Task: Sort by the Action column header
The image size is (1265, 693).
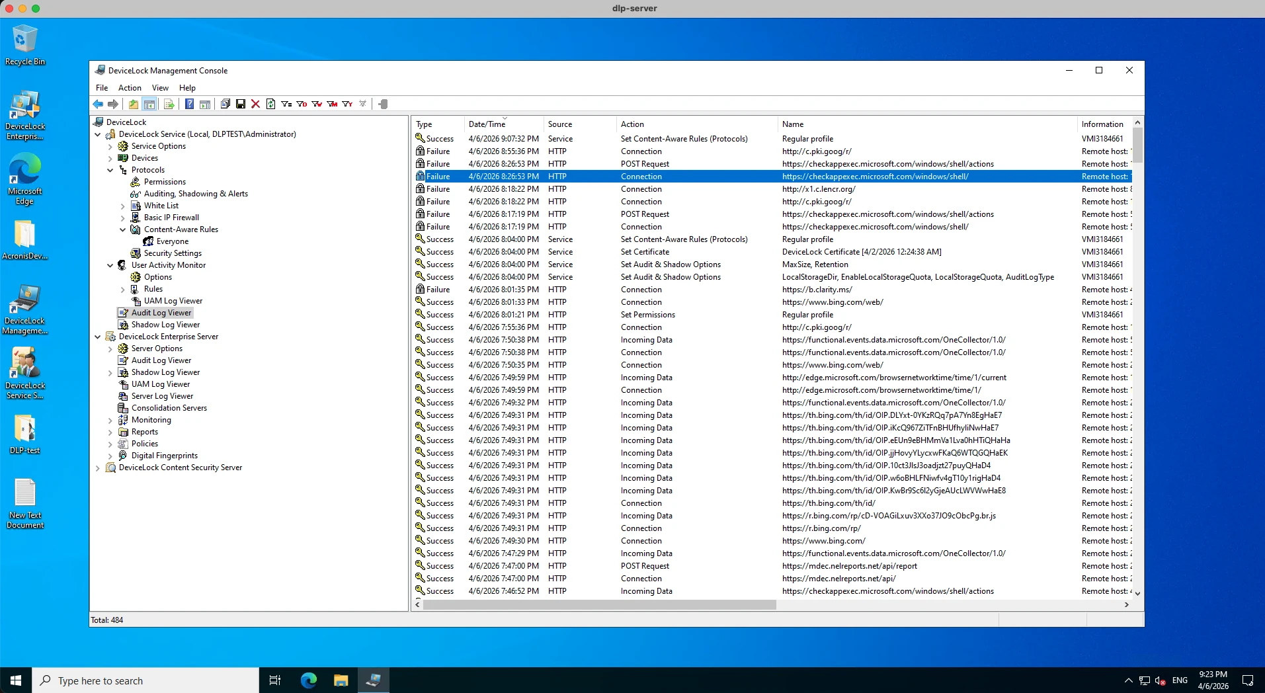Action: [697, 124]
